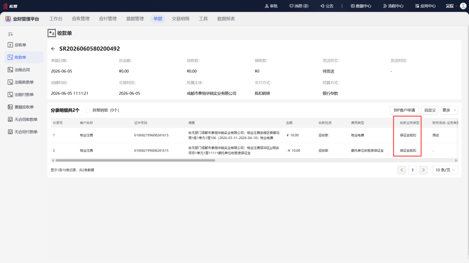Click the 金额 column header
This screenshot has height=263, width=469.
[289, 123]
